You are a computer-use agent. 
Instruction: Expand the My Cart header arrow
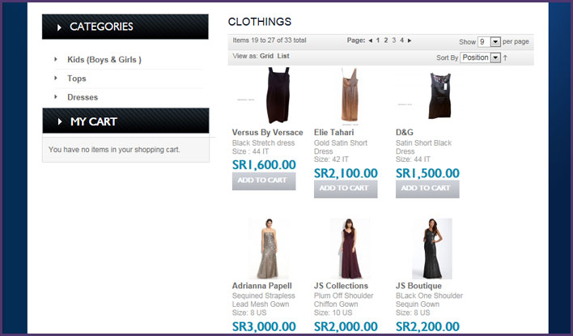(60, 121)
